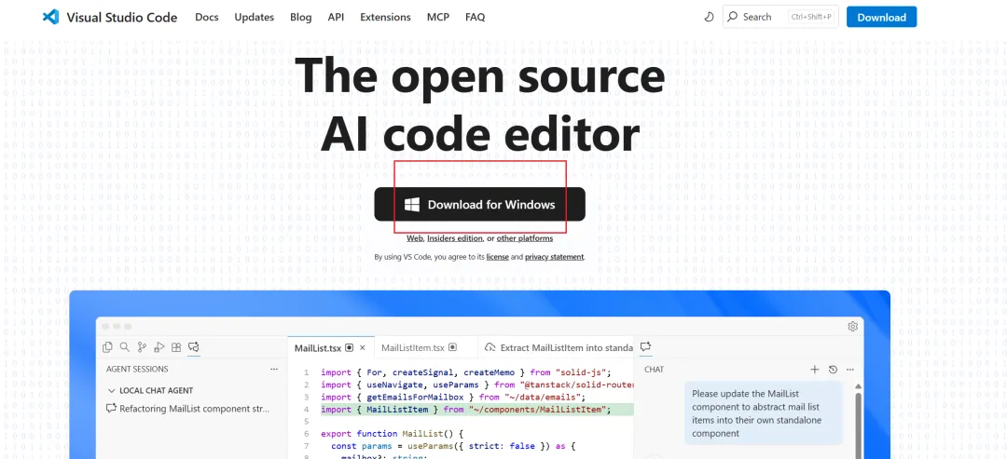Switch to the MailListItem.tsx tab

[x=426, y=348]
